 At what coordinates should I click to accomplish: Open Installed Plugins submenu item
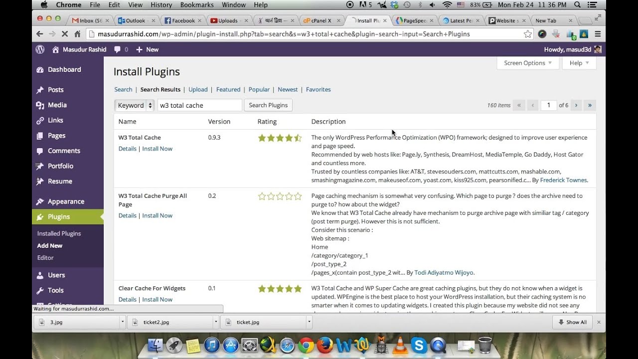[x=59, y=233]
